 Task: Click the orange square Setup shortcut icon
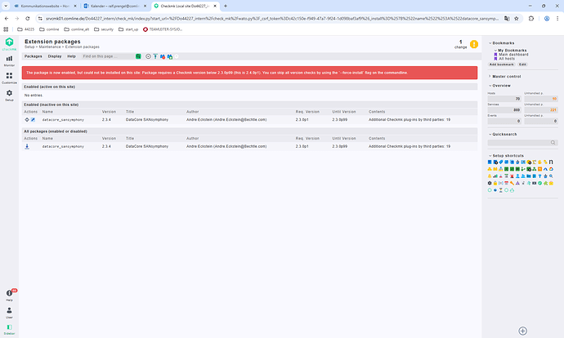pos(540,169)
